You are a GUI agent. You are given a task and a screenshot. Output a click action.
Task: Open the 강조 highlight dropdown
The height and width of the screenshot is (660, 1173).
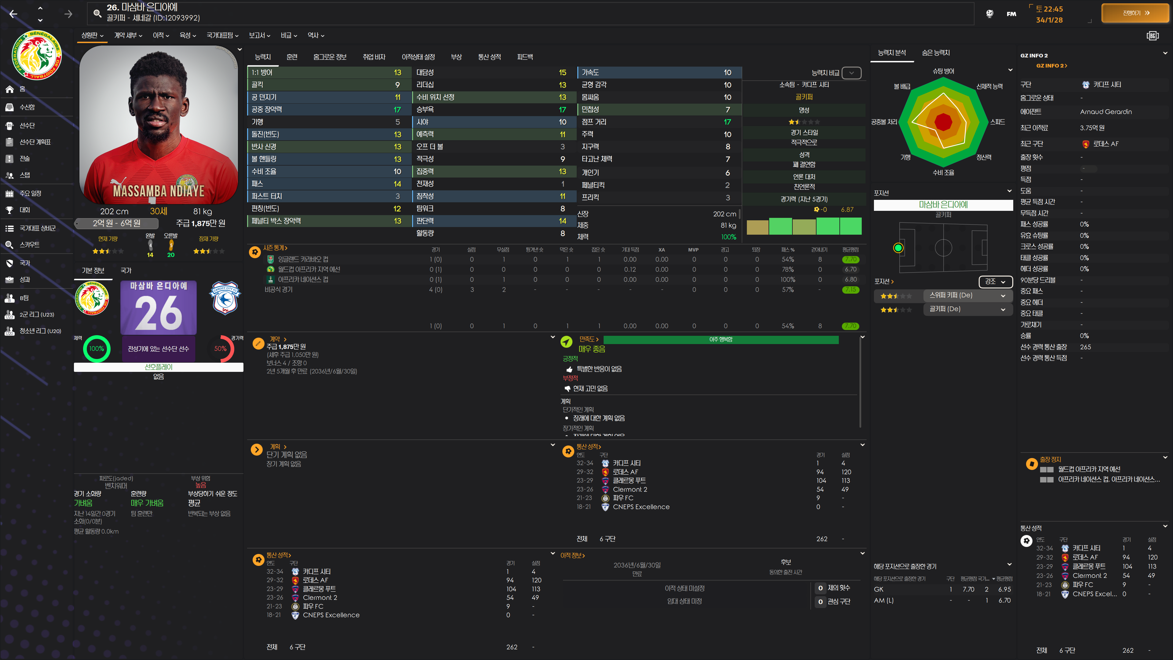(996, 281)
